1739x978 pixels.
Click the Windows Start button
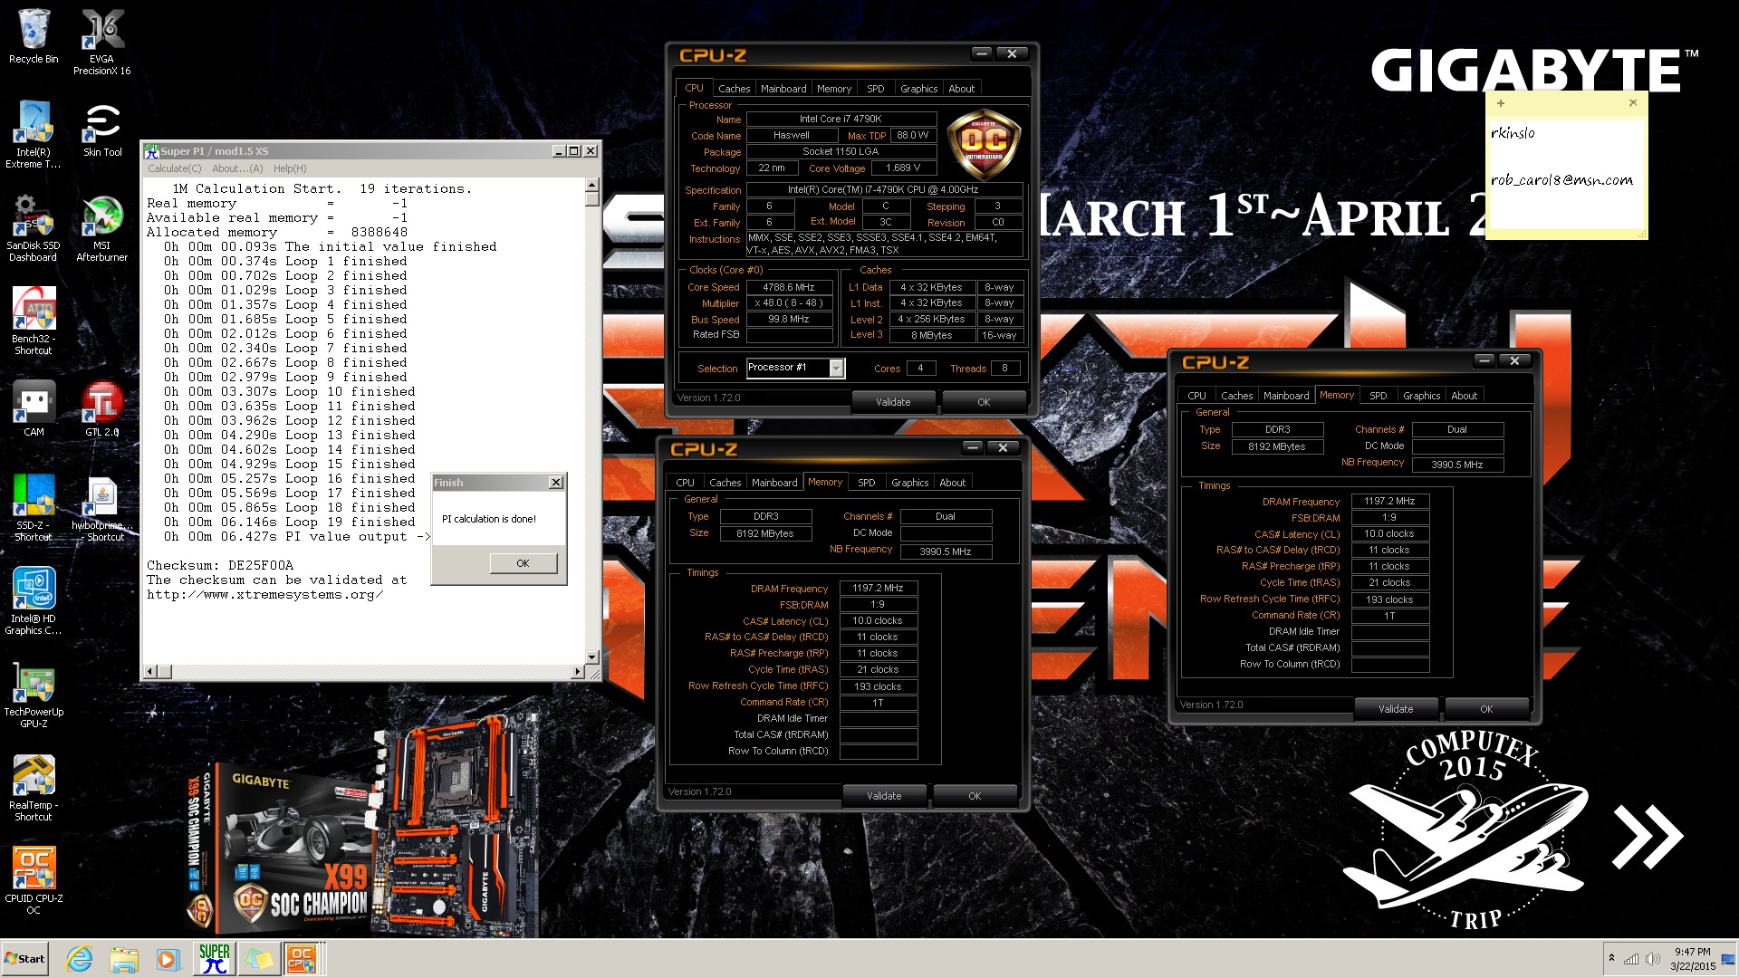coord(25,959)
